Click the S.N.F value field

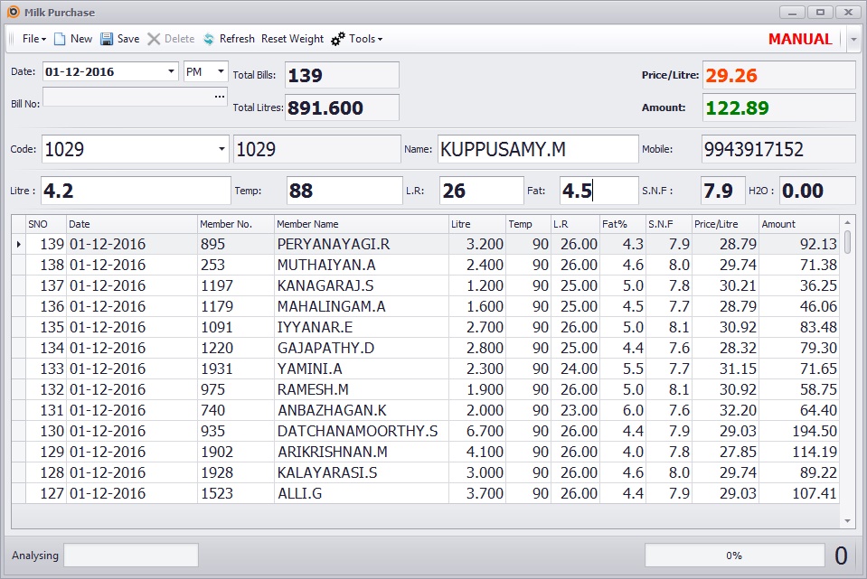(x=722, y=191)
